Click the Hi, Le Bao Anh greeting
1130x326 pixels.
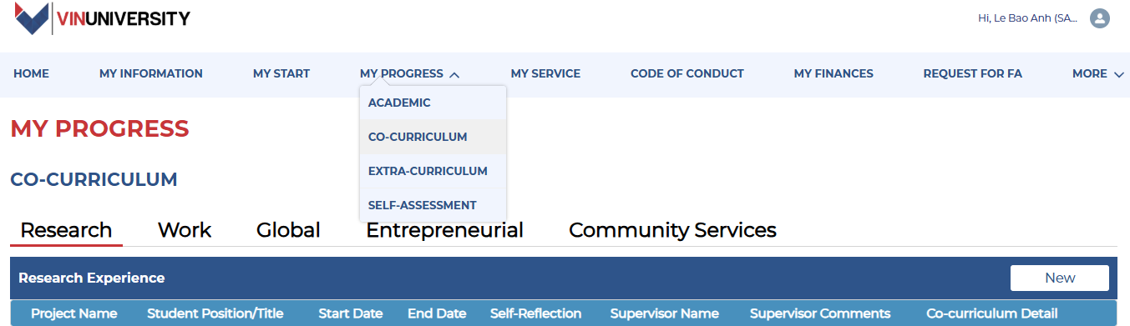pyautogui.click(x=1028, y=18)
